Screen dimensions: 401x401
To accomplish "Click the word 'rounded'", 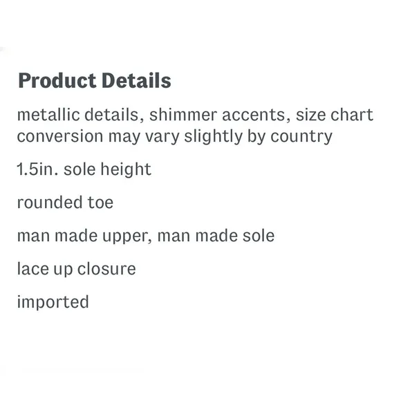I will (x=50, y=203).
